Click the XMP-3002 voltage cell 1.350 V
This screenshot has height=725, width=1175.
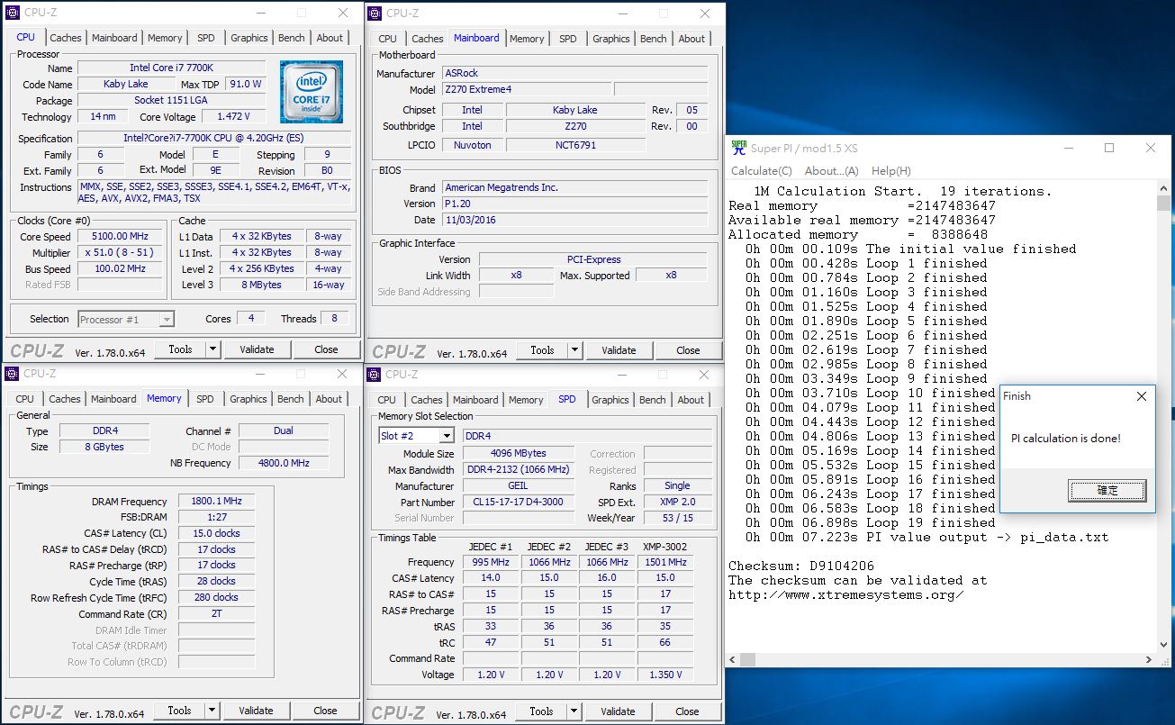pos(665,675)
